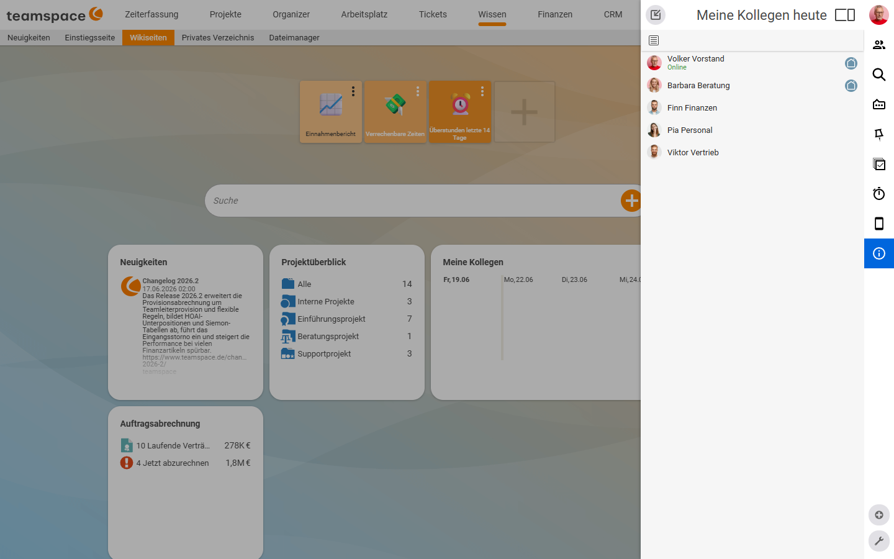Open the Zeiterfassung menu
Viewport: 894px width, 559px height.
[151, 14]
